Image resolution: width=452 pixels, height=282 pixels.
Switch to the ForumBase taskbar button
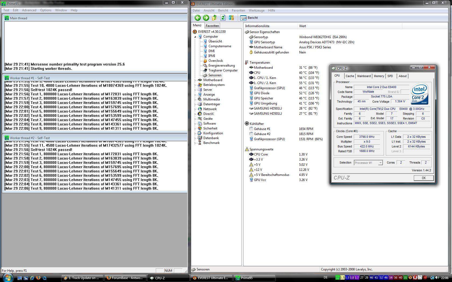pos(125,278)
